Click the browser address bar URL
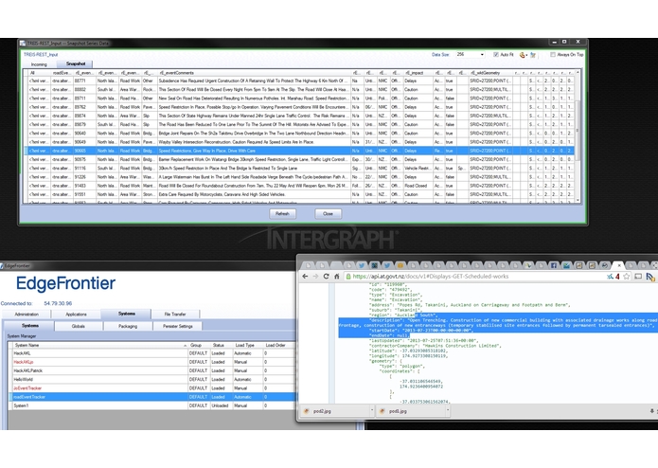658x468 pixels. 431,277
